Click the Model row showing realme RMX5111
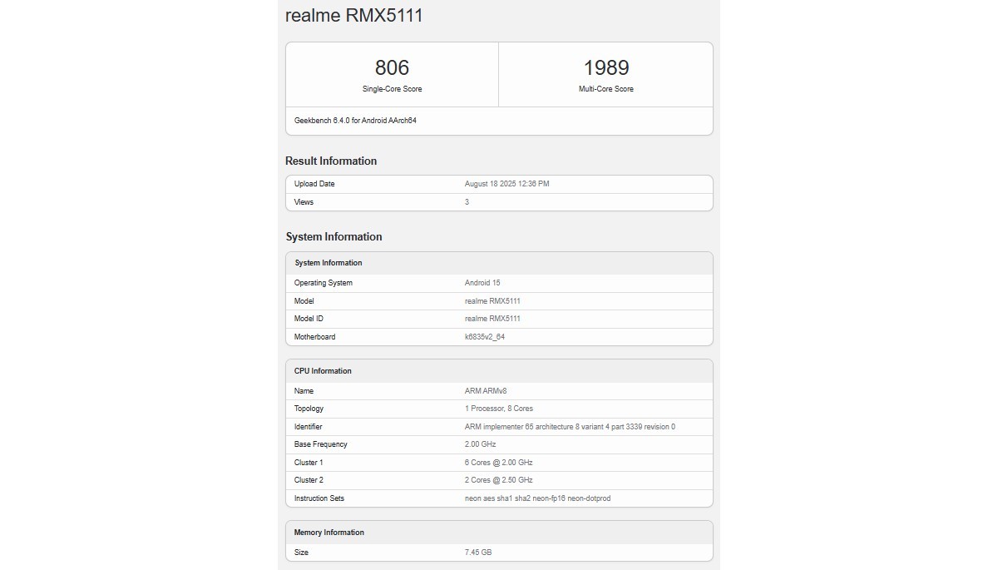 [494, 300]
